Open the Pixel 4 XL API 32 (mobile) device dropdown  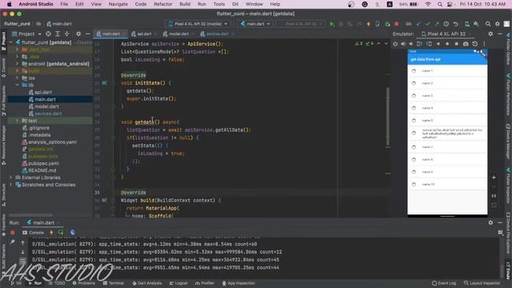198,24
